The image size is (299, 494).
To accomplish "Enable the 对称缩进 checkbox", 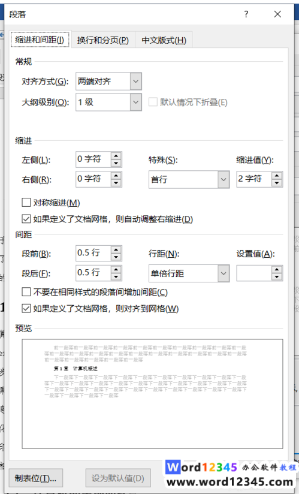I will (26, 202).
